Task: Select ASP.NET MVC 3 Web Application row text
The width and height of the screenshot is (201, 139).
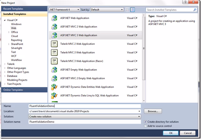Action: click(x=79, y=35)
